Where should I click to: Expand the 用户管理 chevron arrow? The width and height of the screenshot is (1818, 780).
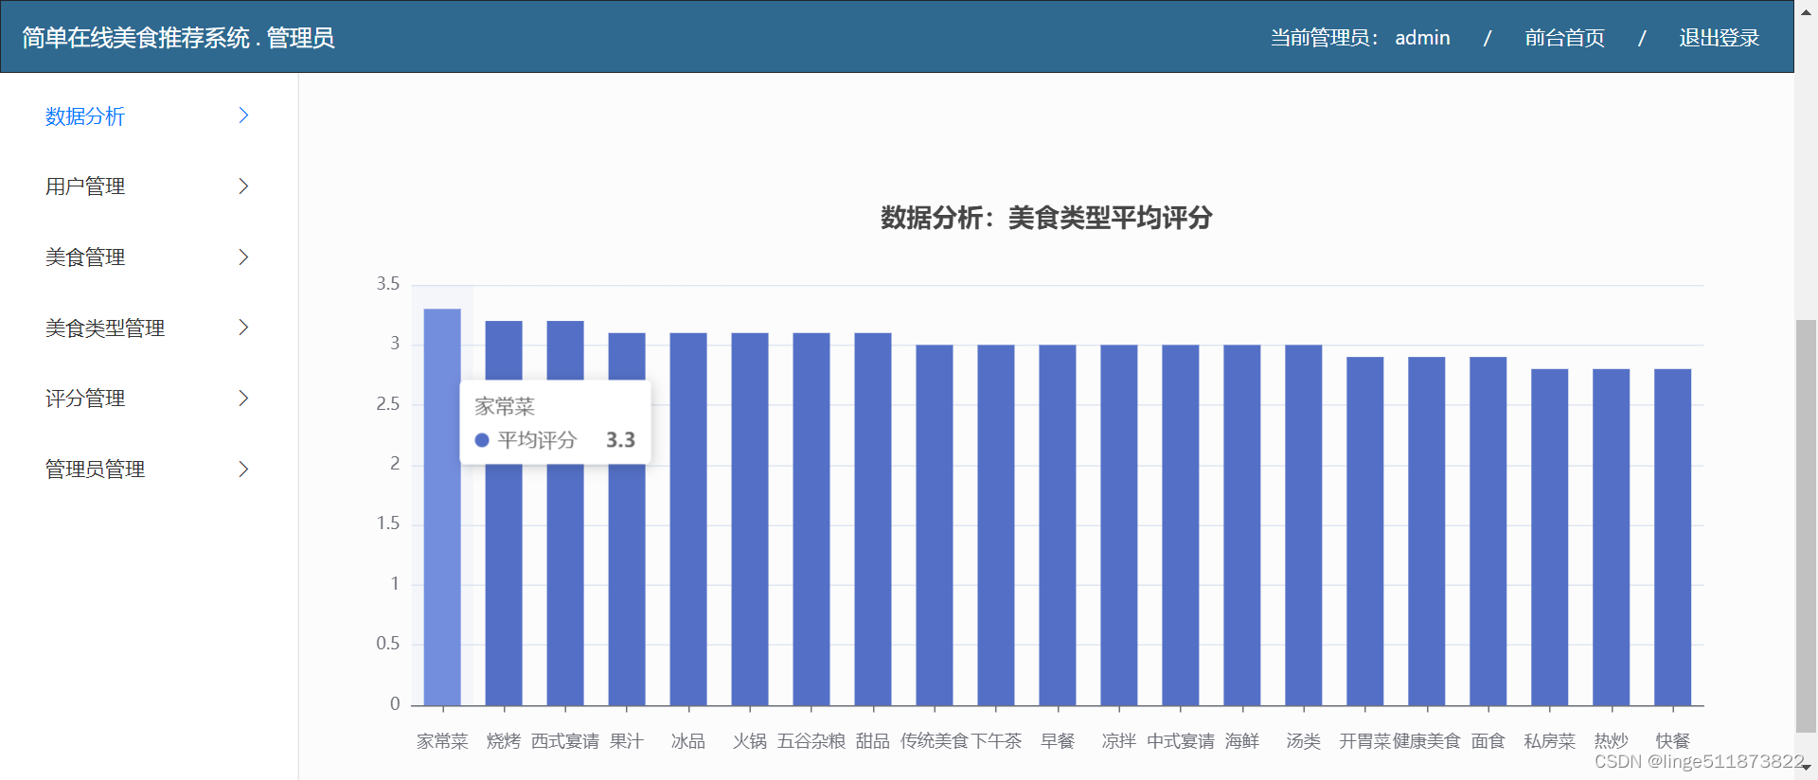point(243,186)
